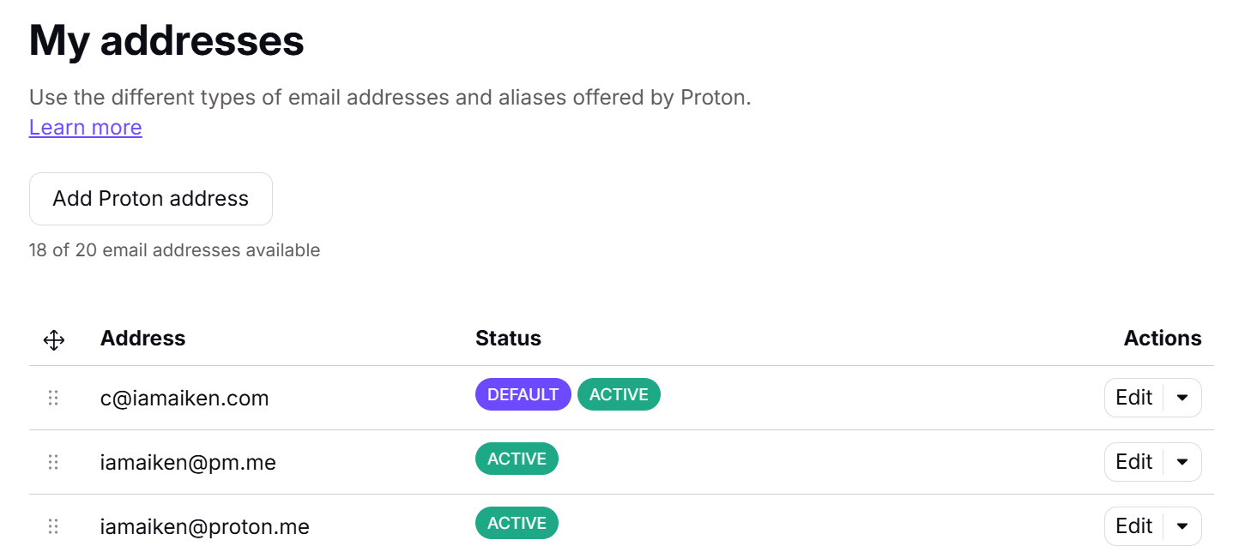This screenshot has height=552, width=1239.
Task: Expand actions dropdown for c@iamaiken.com
Action: pyautogui.click(x=1182, y=398)
